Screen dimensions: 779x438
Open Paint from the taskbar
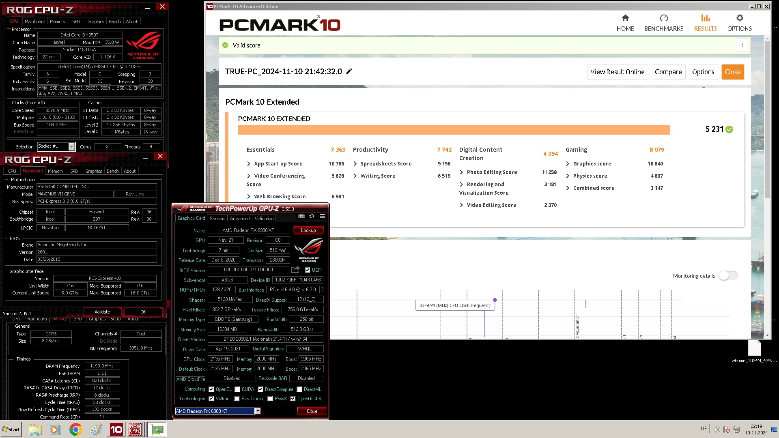(x=96, y=429)
